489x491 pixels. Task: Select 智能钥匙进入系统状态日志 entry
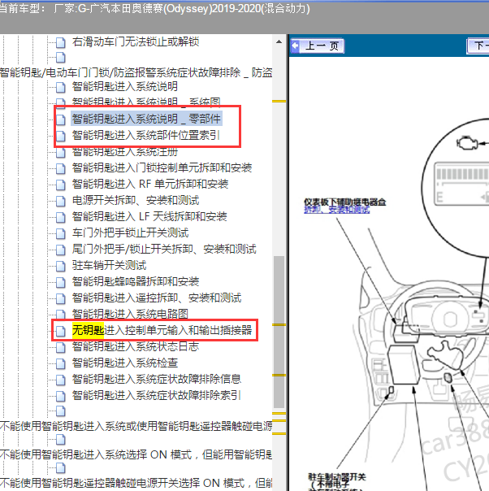(x=136, y=346)
